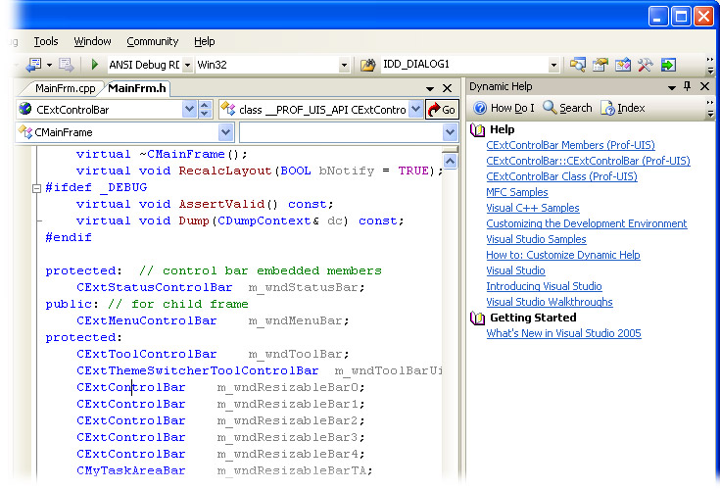720x490 pixels.
Task: Open Customizing the Development Environment link
Action: pos(587,223)
